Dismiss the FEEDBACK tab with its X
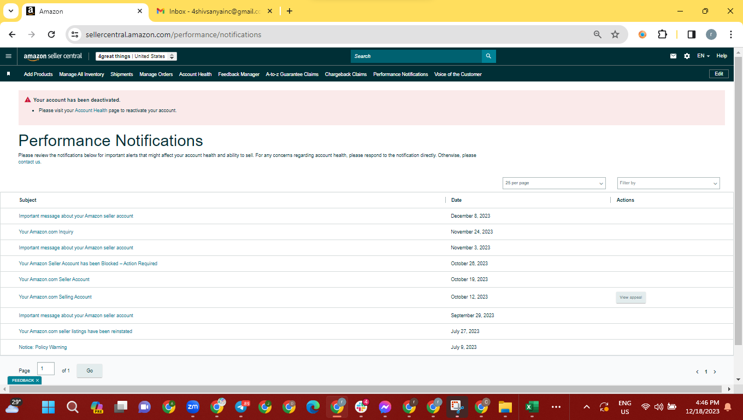The image size is (743, 420). (x=38, y=380)
